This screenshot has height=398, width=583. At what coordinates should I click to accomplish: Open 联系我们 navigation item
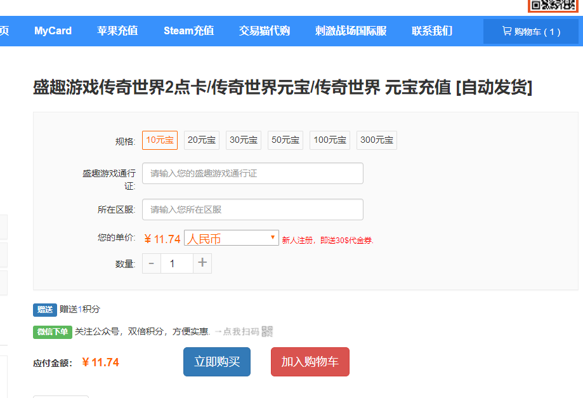click(432, 31)
